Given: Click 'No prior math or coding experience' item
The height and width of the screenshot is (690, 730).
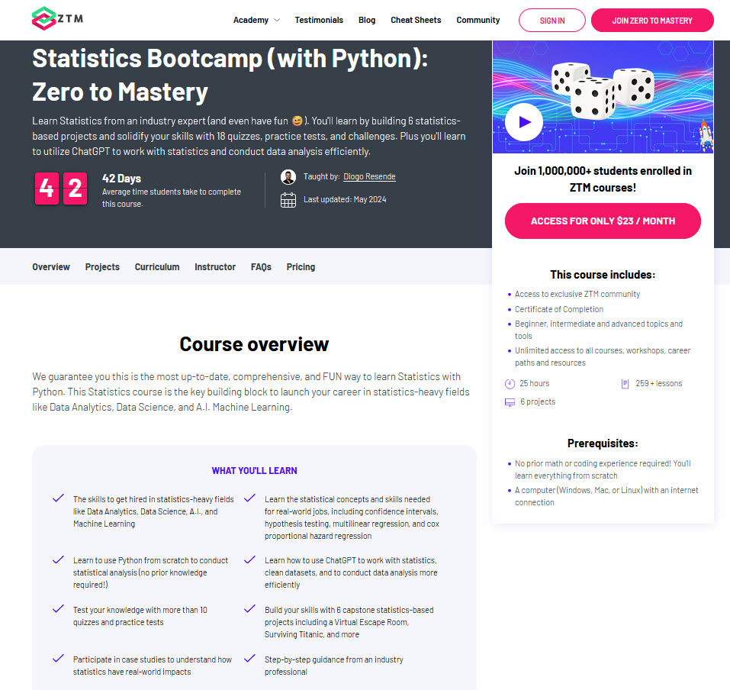Looking at the screenshot, I should (x=603, y=469).
